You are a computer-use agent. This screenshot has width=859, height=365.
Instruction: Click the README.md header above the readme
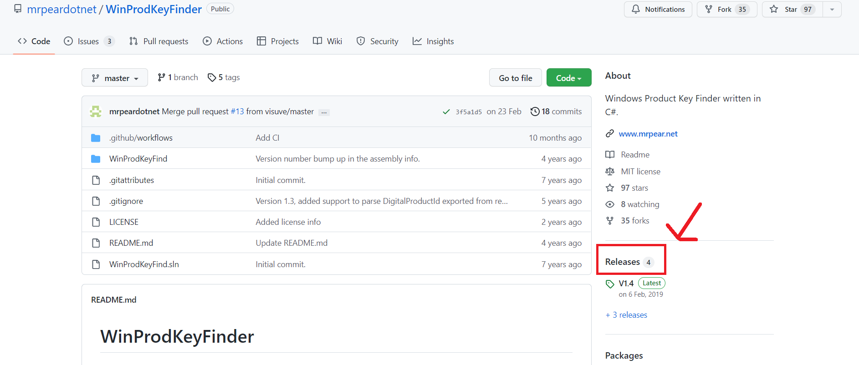[113, 300]
